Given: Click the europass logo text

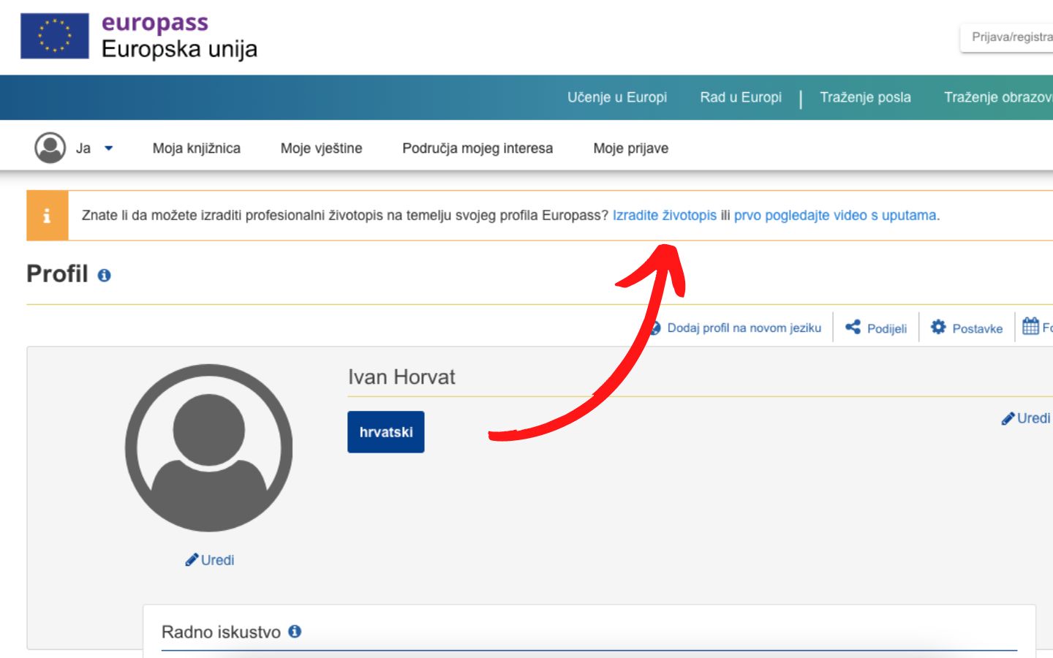Looking at the screenshot, I should click(155, 23).
